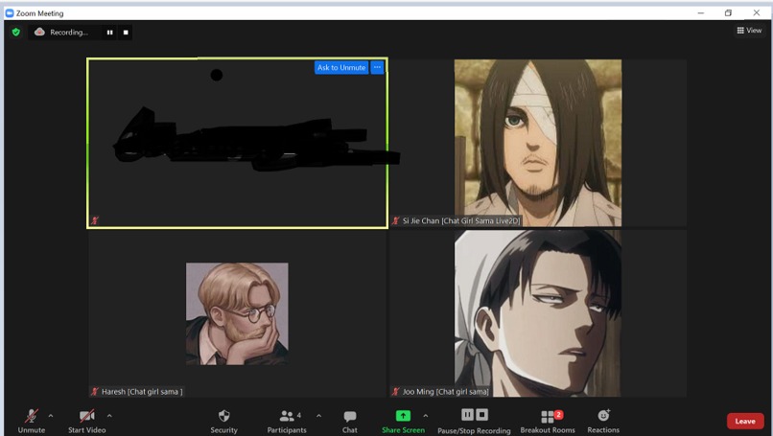Click the breakout rooms notification badge
This screenshot has width=773, height=436.
coord(558,415)
